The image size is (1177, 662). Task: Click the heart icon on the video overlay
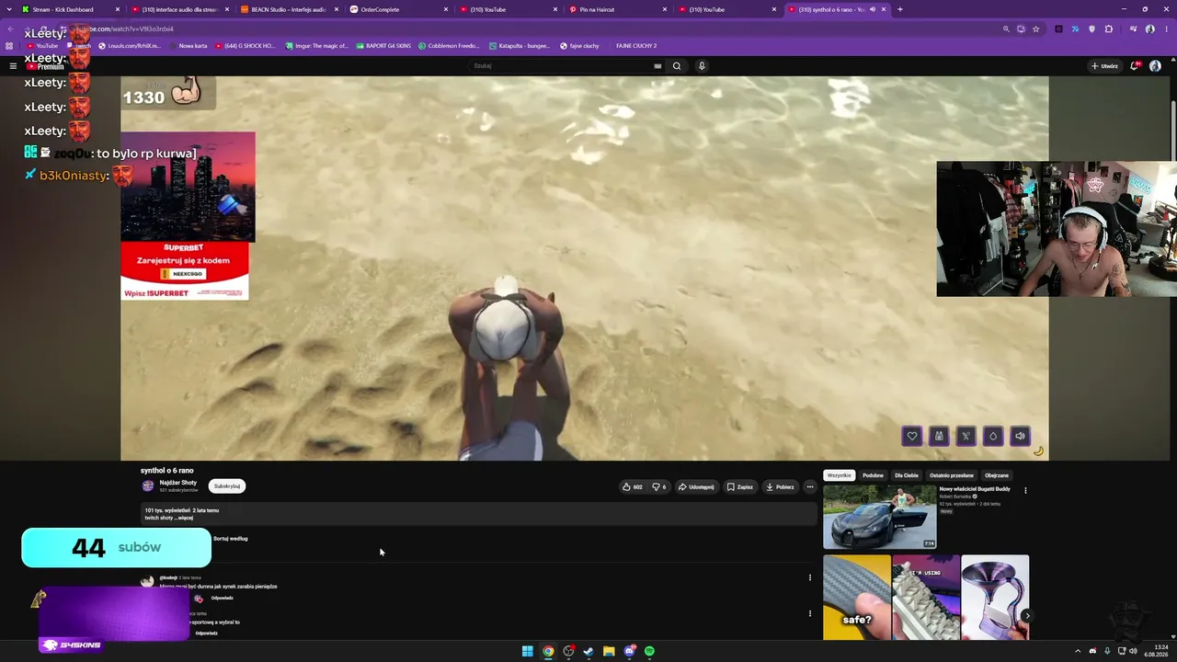(912, 436)
